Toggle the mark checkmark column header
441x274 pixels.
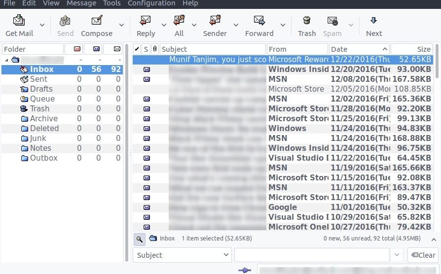(137, 49)
